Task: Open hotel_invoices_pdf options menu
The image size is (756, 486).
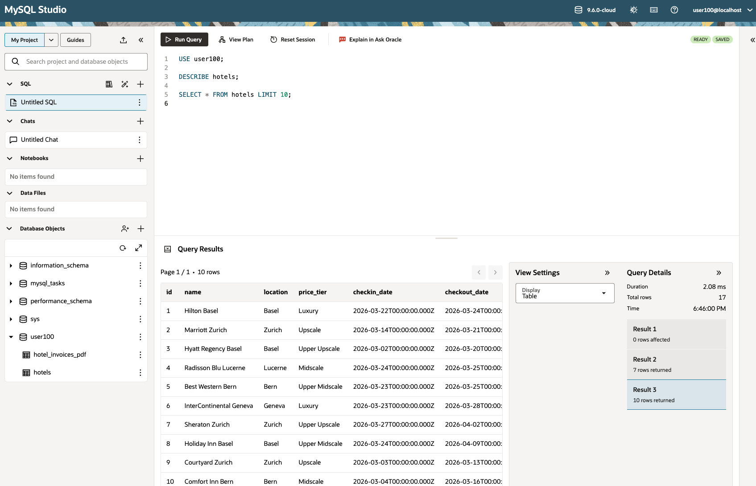Action: click(x=140, y=355)
